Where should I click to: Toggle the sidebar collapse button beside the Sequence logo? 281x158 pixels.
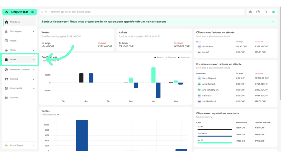33,12
